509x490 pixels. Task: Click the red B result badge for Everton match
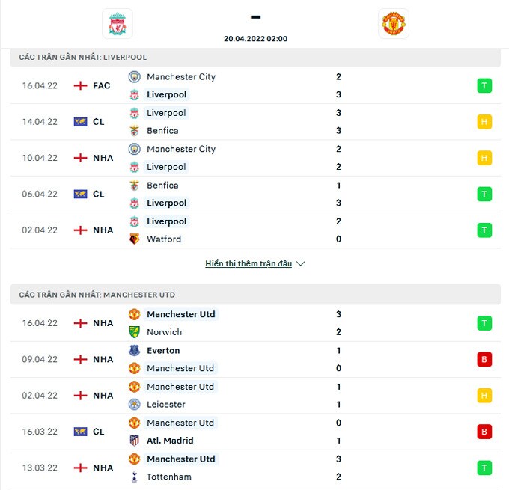[484, 359]
